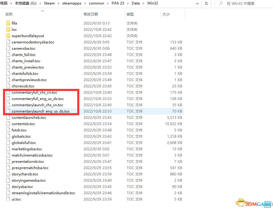Click the futsb.toc file icon
Image resolution: width=273 pixels, height=208 pixels.
8,130
